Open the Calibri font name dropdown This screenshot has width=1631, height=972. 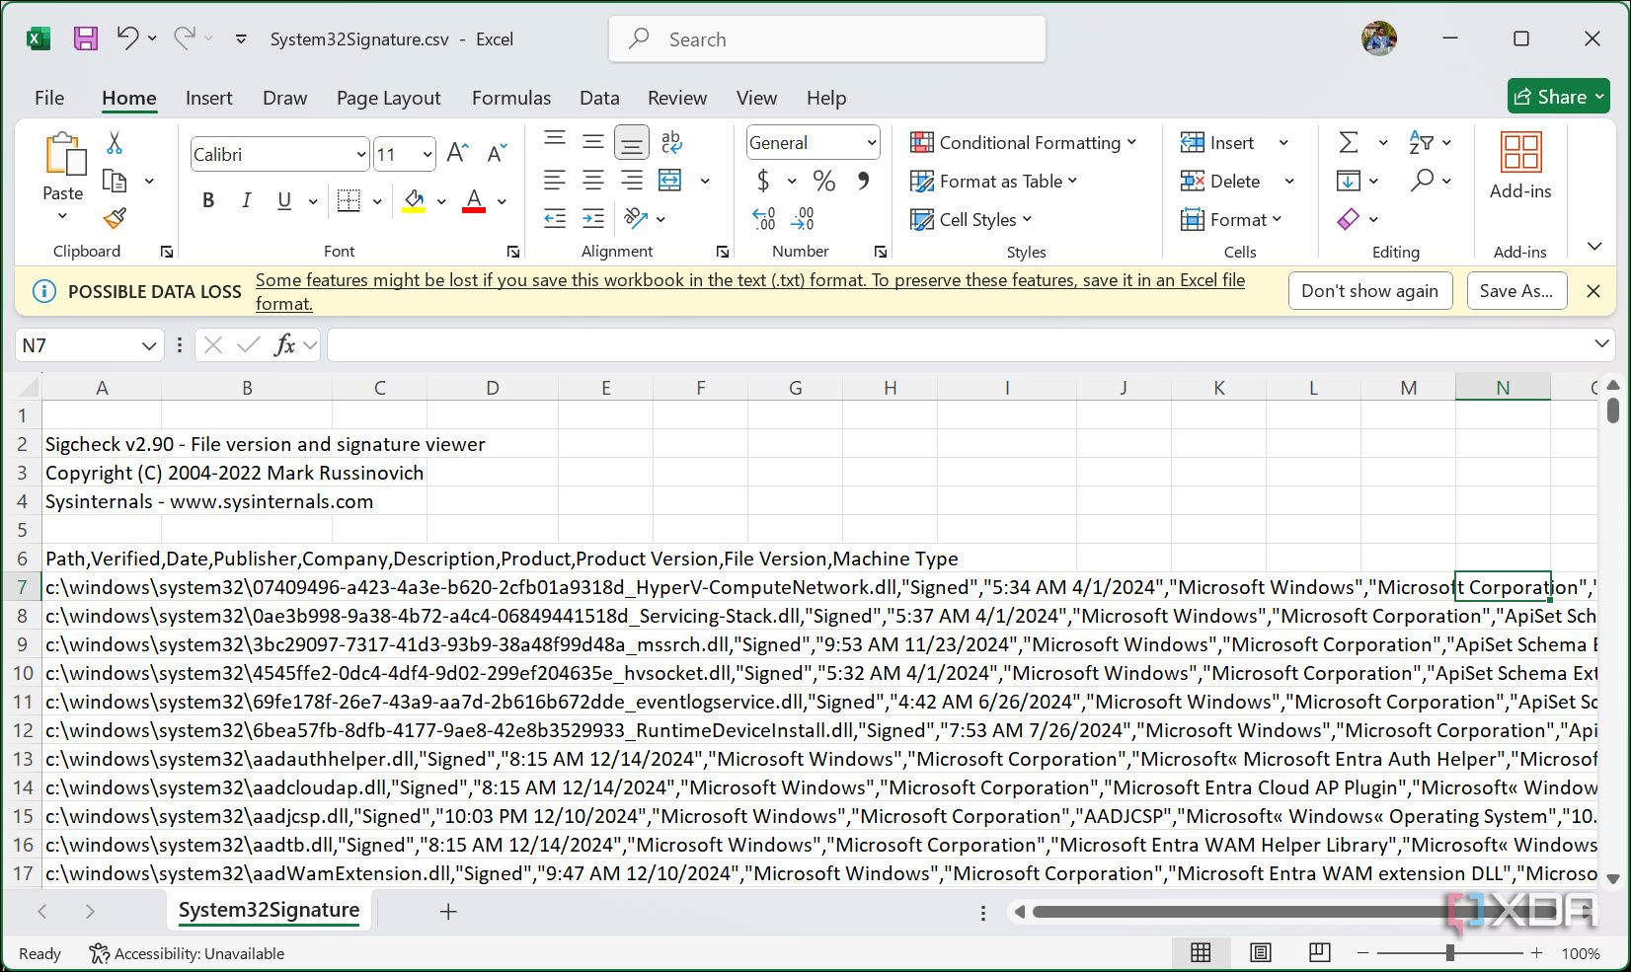(x=360, y=154)
